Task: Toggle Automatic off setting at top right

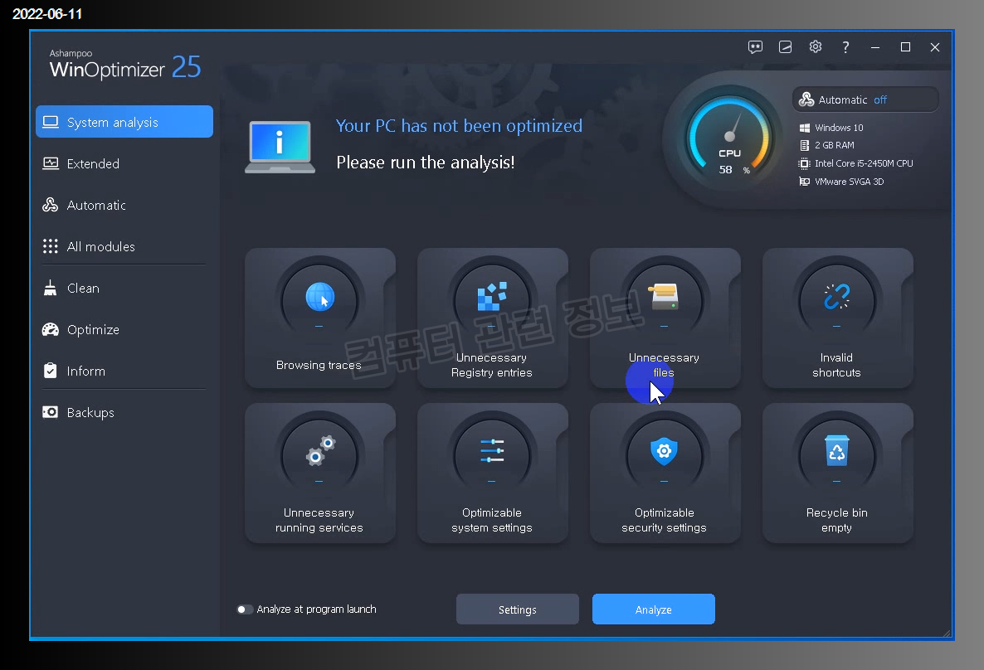Action: [x=865, y=100]
